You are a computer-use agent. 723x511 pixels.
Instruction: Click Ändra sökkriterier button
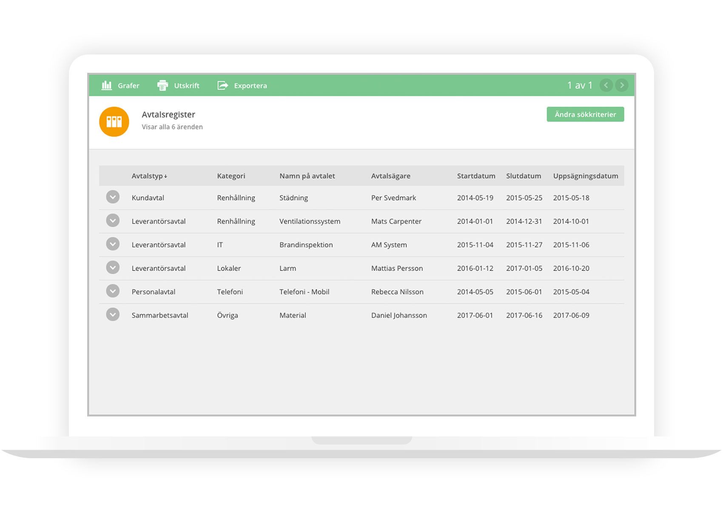[585, 114]
